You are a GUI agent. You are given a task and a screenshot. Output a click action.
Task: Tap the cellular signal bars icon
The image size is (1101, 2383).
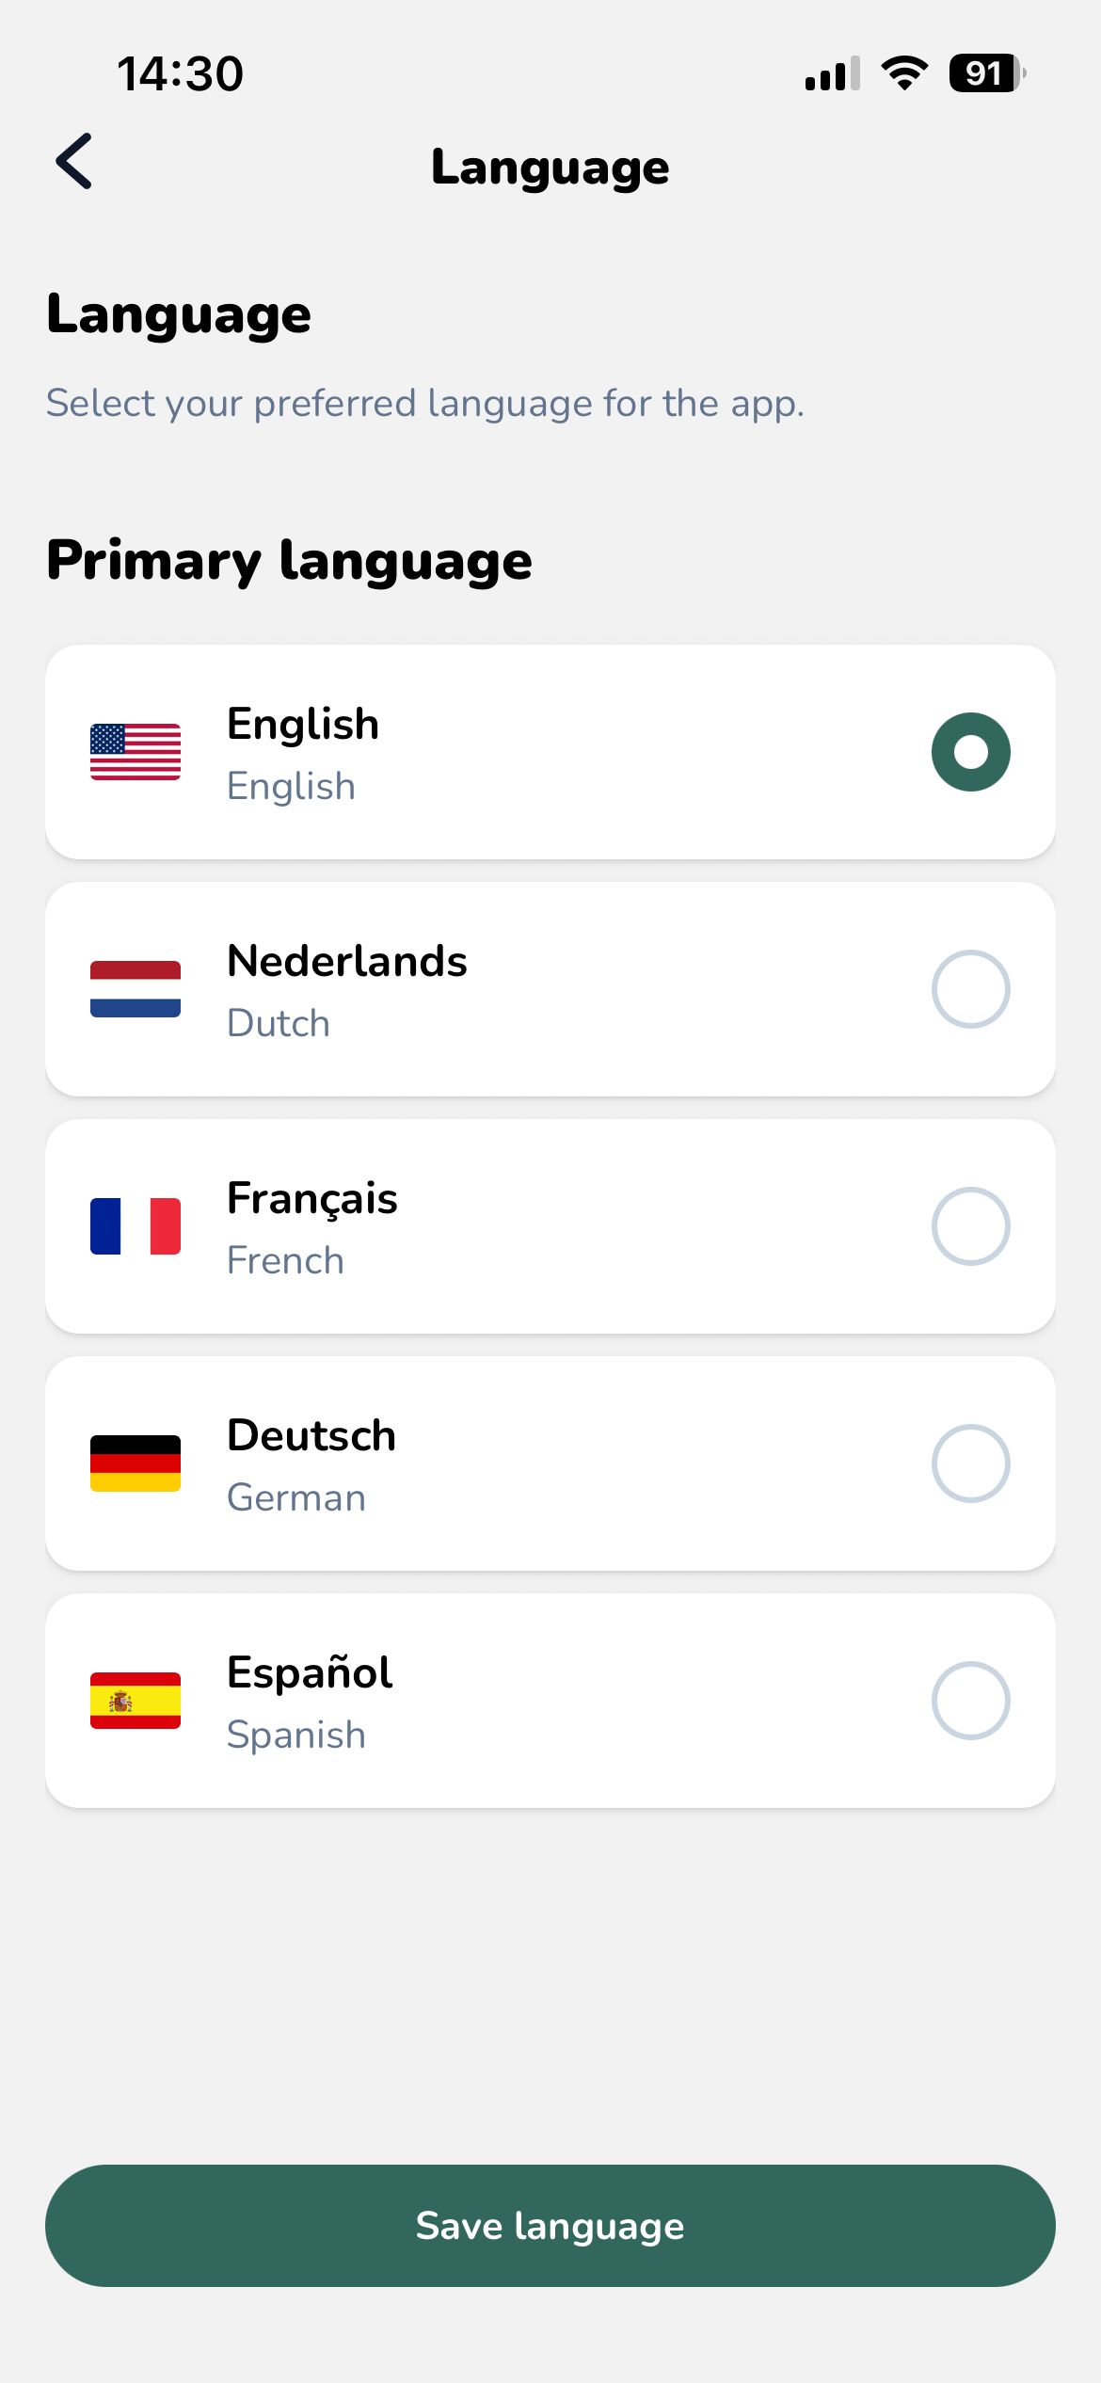point(832,73)
